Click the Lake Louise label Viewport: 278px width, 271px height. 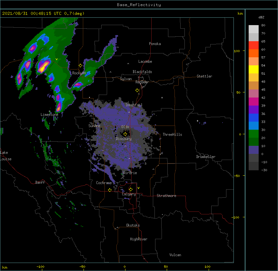pyautogui.click(x=6, y=156)
